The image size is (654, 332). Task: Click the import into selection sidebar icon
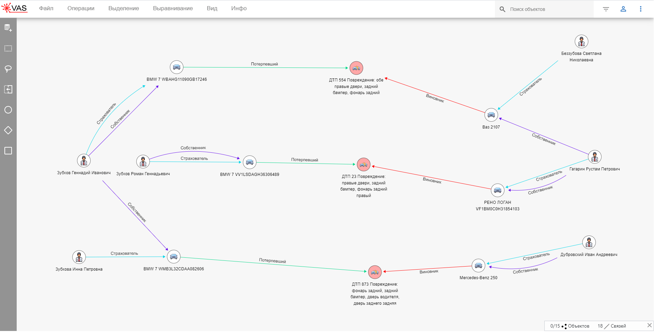pos(8,89)
